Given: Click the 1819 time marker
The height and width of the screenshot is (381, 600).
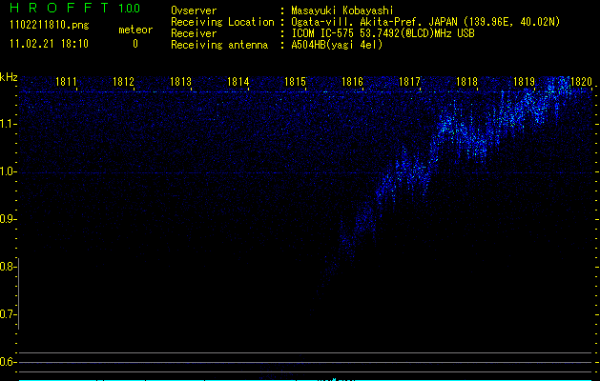Looking at the screenshot, I should pyautogui.click(x=525, y=82).
